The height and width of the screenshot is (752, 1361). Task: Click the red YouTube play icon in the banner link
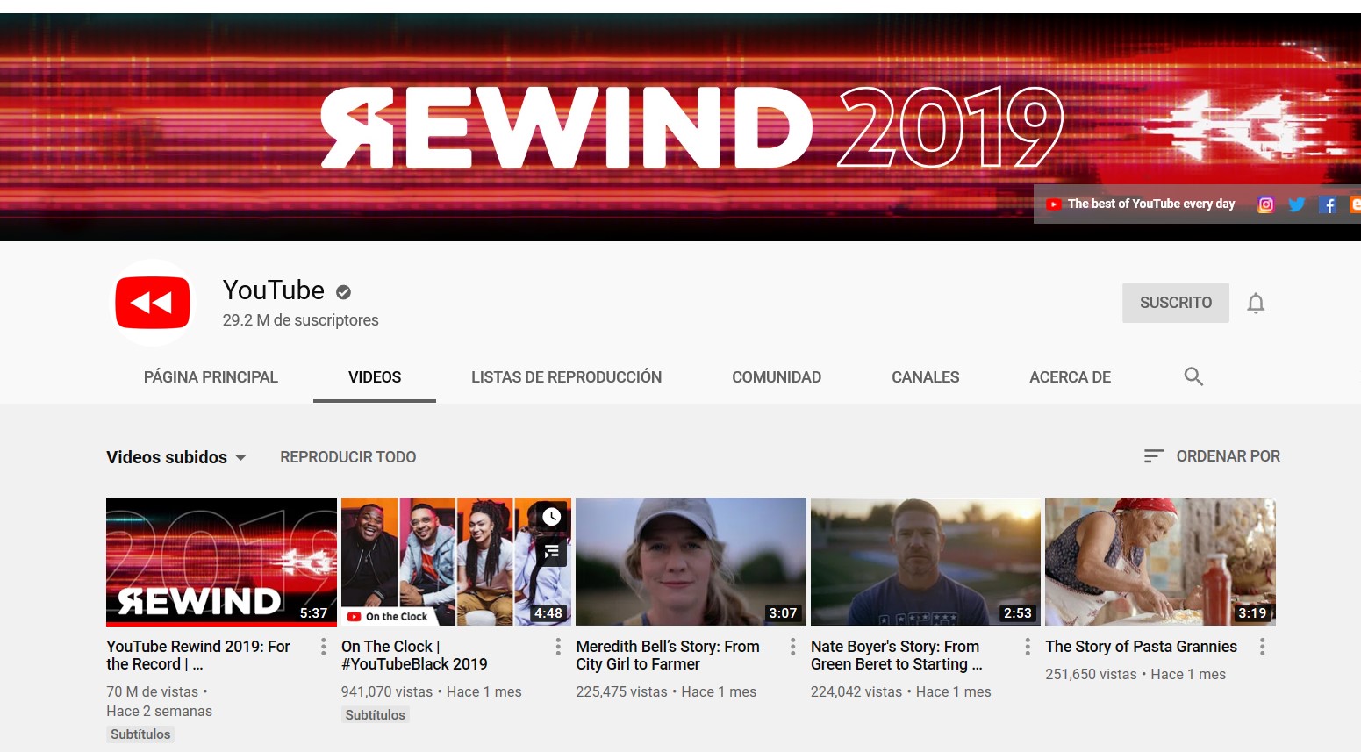1054,204
